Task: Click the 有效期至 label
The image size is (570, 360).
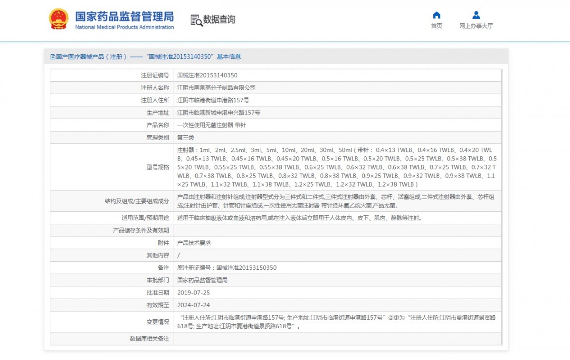Action: (x=158, y=305)
